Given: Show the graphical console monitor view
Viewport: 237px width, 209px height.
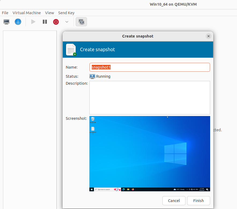Looking at the screenshot, I should [x=6, y=22].
